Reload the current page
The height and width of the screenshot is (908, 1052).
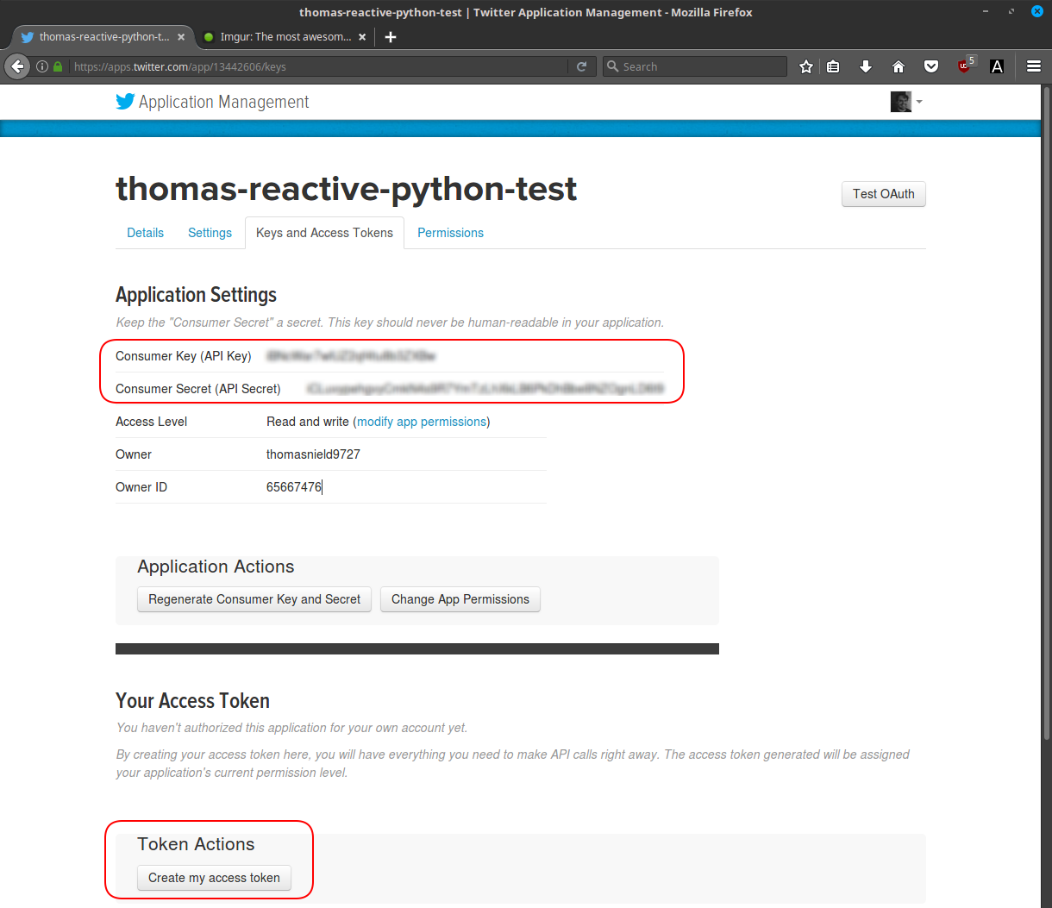tap(581, 66)
